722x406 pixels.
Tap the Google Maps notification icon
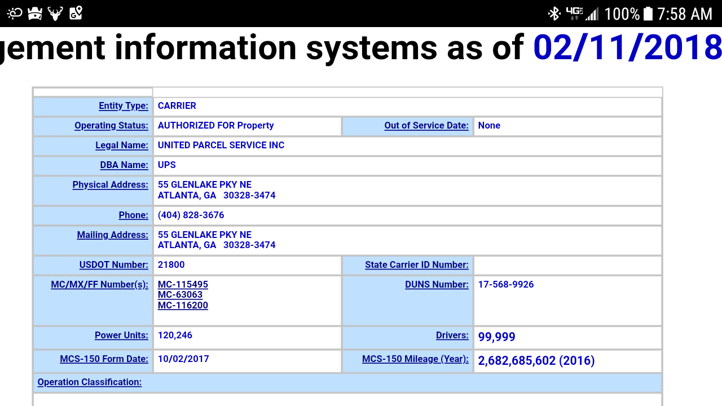pyautogui.click(x=76, y=13)
